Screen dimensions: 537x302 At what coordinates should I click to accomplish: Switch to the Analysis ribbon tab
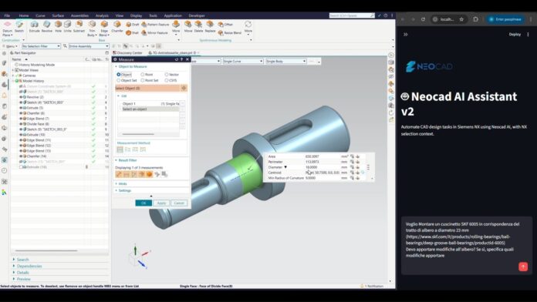(x=102, y=15)
